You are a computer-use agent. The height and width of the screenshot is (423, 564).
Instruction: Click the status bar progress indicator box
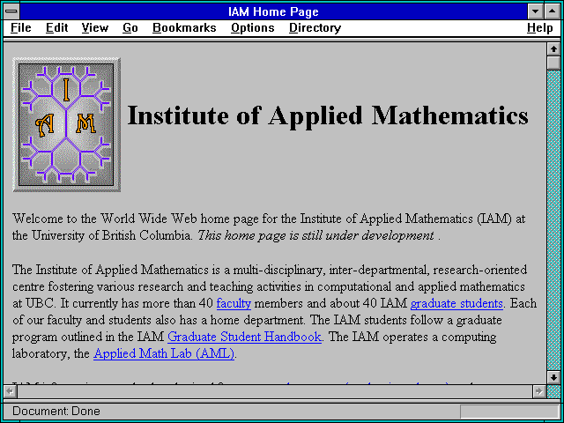click(x=509, y=412)
